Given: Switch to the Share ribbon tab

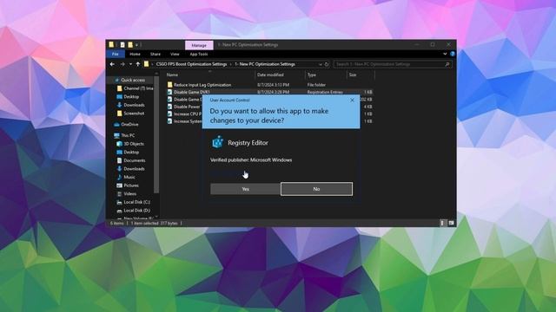Looking at the screenshot, I should tap(156, 54).
